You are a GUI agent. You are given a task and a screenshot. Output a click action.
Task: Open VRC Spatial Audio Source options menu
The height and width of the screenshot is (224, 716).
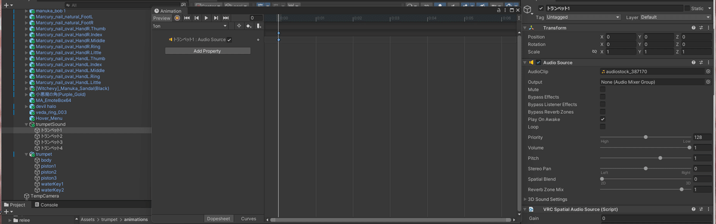[709, 210]
